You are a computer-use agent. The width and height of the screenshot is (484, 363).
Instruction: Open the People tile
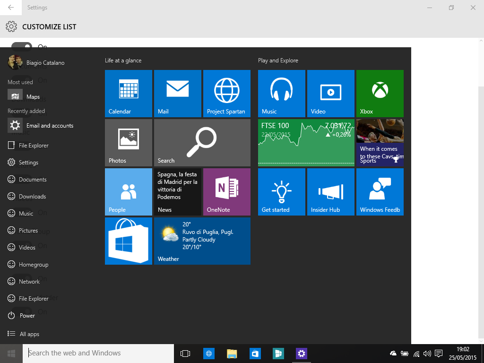pos(129,192)
